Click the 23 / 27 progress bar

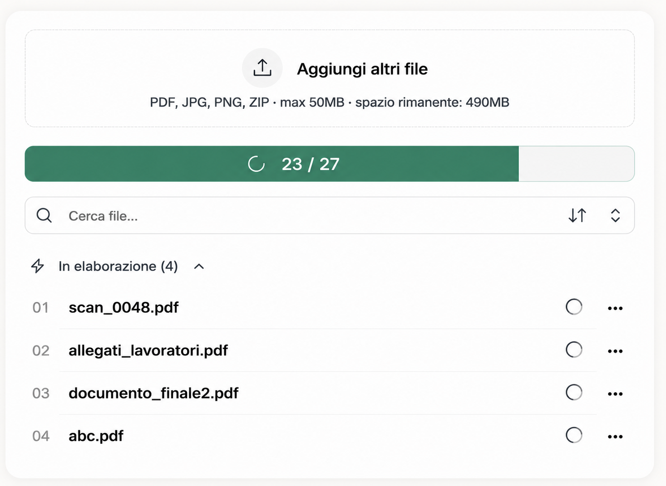point(330,164)
